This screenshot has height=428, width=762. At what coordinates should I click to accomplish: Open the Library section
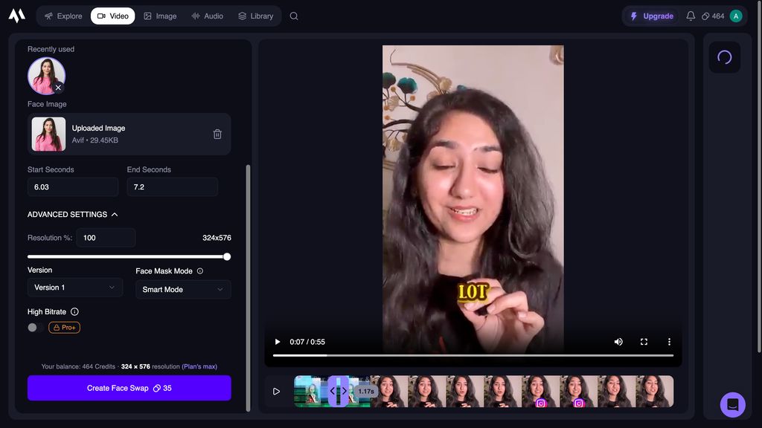pyautogui.click(x=255, y=15)
